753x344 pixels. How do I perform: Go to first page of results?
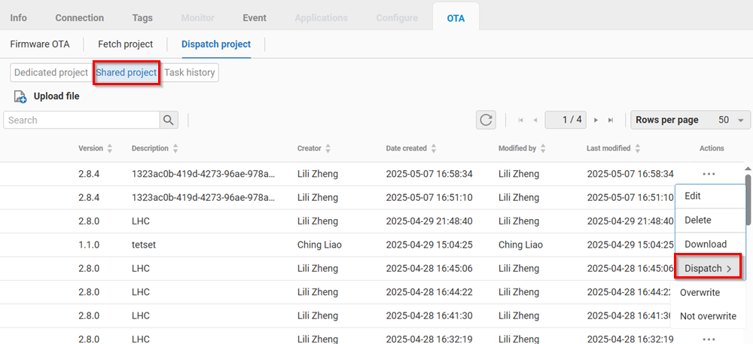520,120
